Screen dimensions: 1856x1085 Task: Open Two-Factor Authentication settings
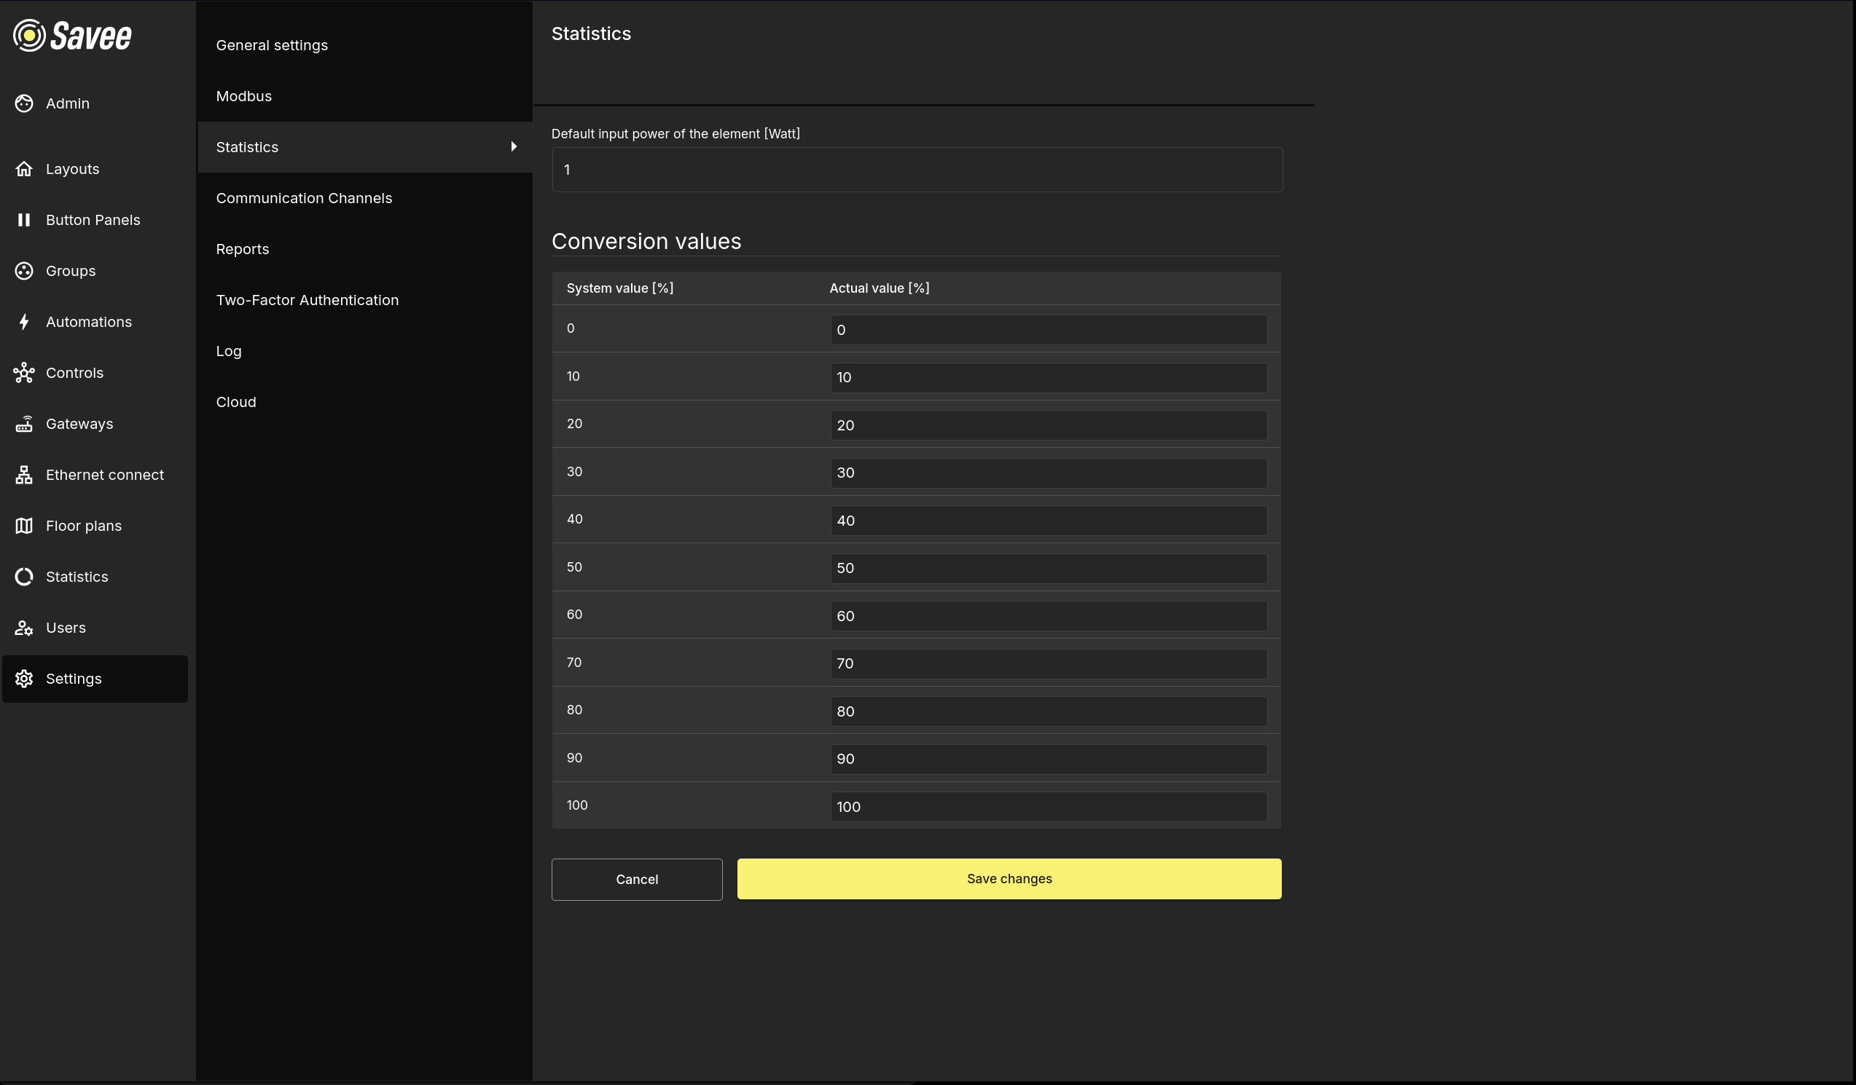pyautogui.click(x=307, y=300)
